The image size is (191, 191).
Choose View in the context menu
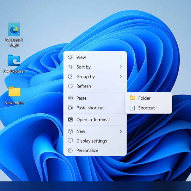95,57
